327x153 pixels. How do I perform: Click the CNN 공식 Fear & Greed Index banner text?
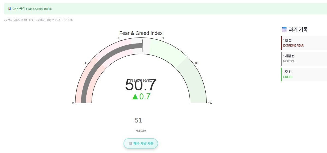(x=32, y=9)
